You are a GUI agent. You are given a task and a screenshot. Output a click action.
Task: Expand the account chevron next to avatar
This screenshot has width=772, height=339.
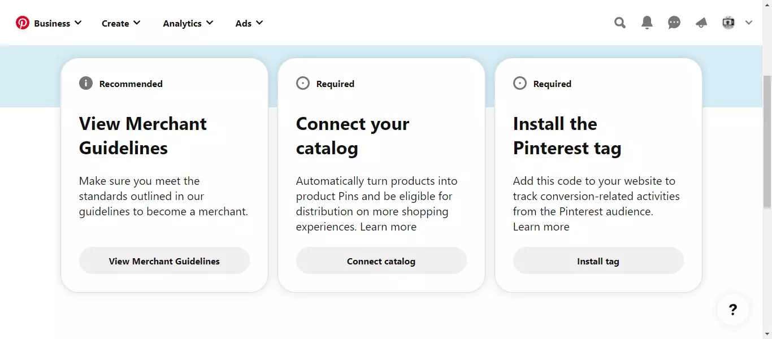click(749, 23)
